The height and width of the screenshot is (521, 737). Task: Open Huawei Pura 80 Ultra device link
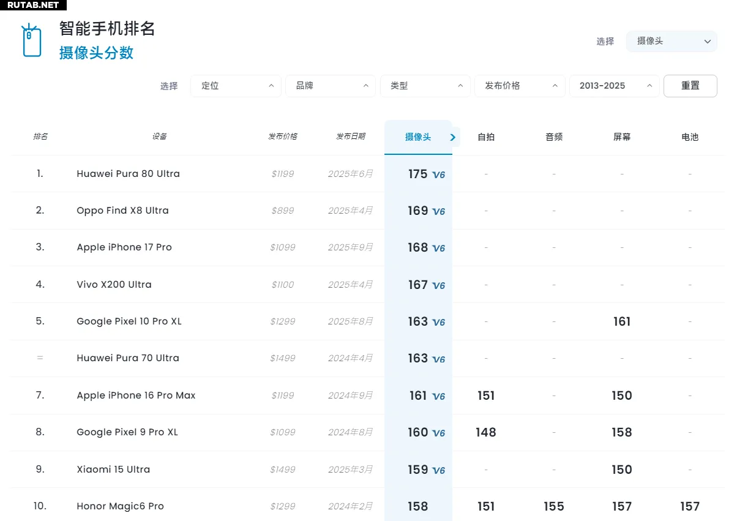pos(129,173)
